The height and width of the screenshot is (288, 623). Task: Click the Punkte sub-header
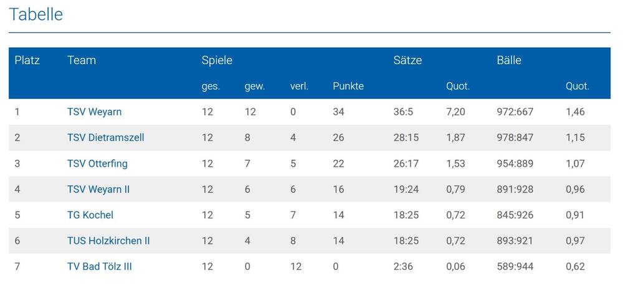(x=348, y=86)
